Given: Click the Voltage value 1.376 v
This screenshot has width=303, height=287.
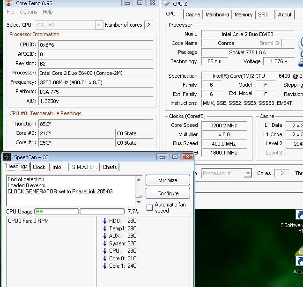Looking at the screenshot, I should click(279, 61).
